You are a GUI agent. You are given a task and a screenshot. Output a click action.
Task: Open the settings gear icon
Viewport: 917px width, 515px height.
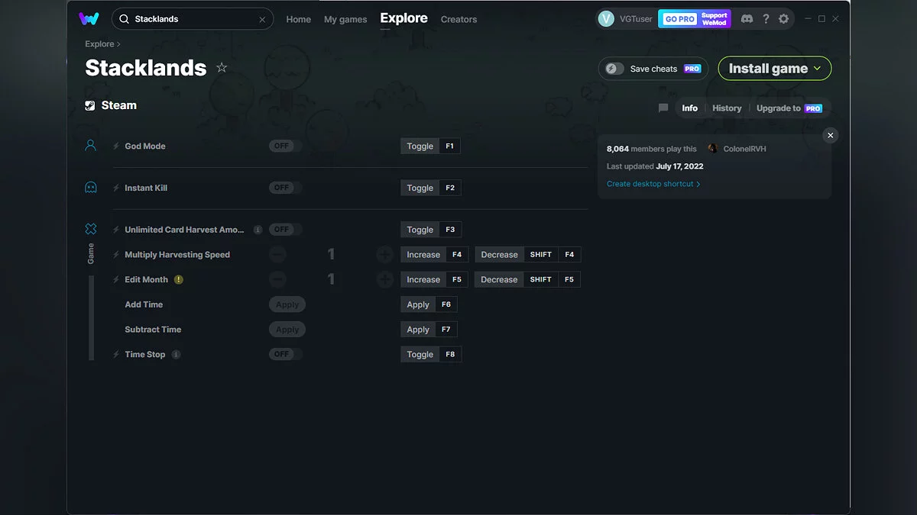tap(783, 19)
